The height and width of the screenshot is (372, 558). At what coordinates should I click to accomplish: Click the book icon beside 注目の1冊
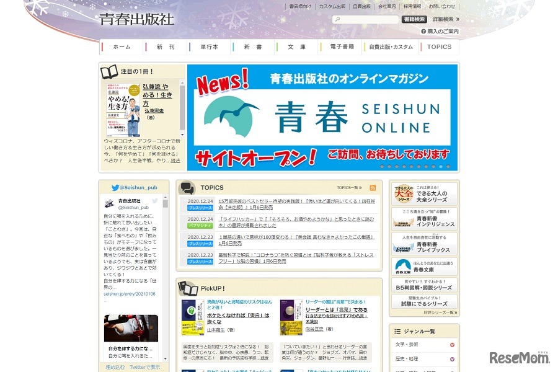(109, 71)
